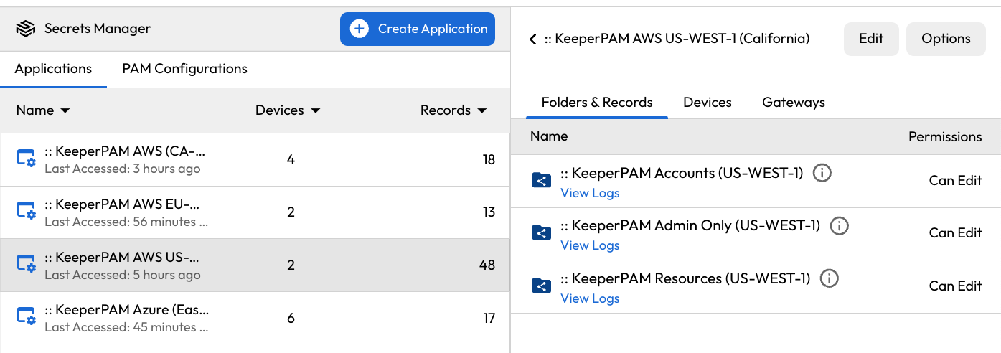Viewport: 1001px width, 353px height.
Task: Open View Logs for KeeperPAM Admin Only
Action: pyautogui.click(x=590, y=245)
